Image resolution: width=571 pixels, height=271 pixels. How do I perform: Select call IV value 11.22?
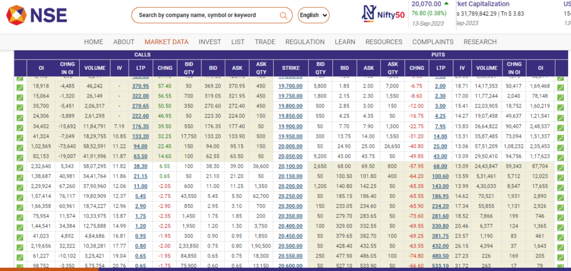pos(119,146)
